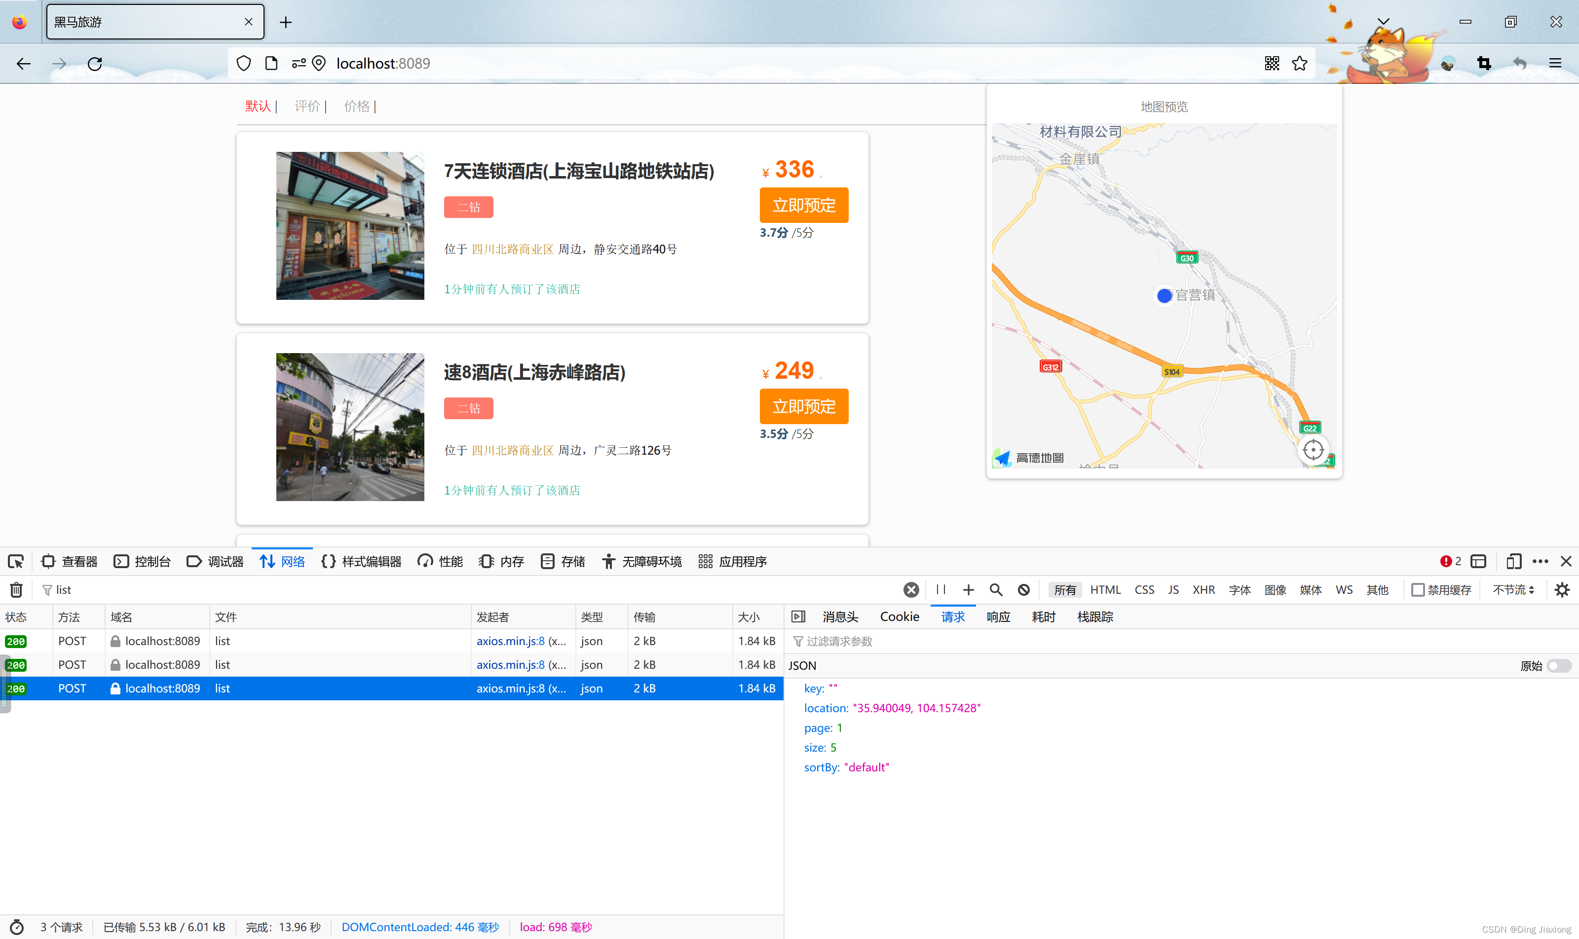Show the error count badge
The image size is (1579, 939).
1451,561
